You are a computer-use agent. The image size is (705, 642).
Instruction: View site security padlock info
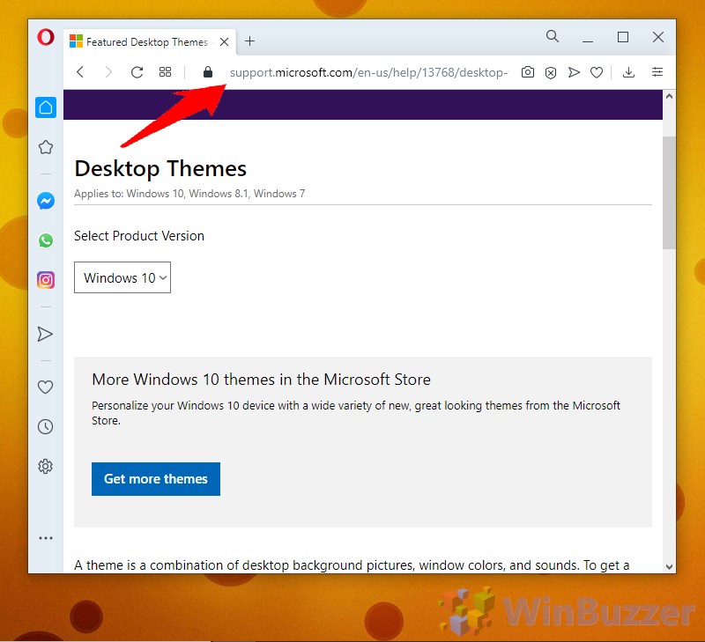pos(207,72)
